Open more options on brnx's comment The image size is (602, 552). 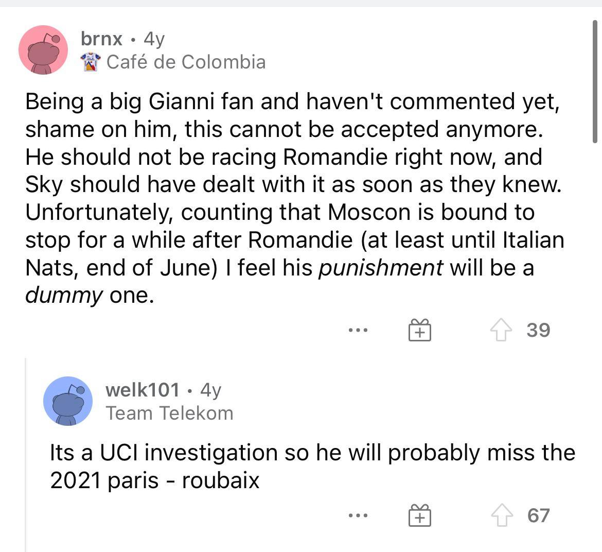pyautogui.click(x=358, y=330)
